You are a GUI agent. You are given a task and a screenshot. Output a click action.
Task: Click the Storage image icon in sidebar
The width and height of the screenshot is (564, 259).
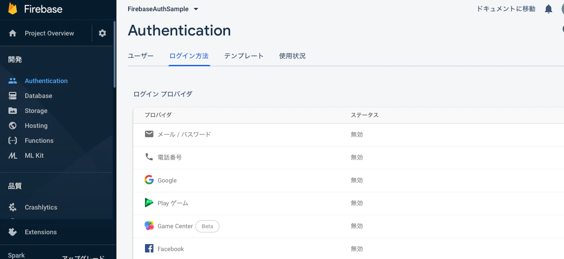coord(13,111)
